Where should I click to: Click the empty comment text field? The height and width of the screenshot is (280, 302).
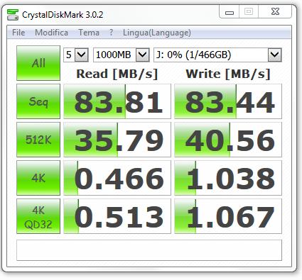[149, 250]
